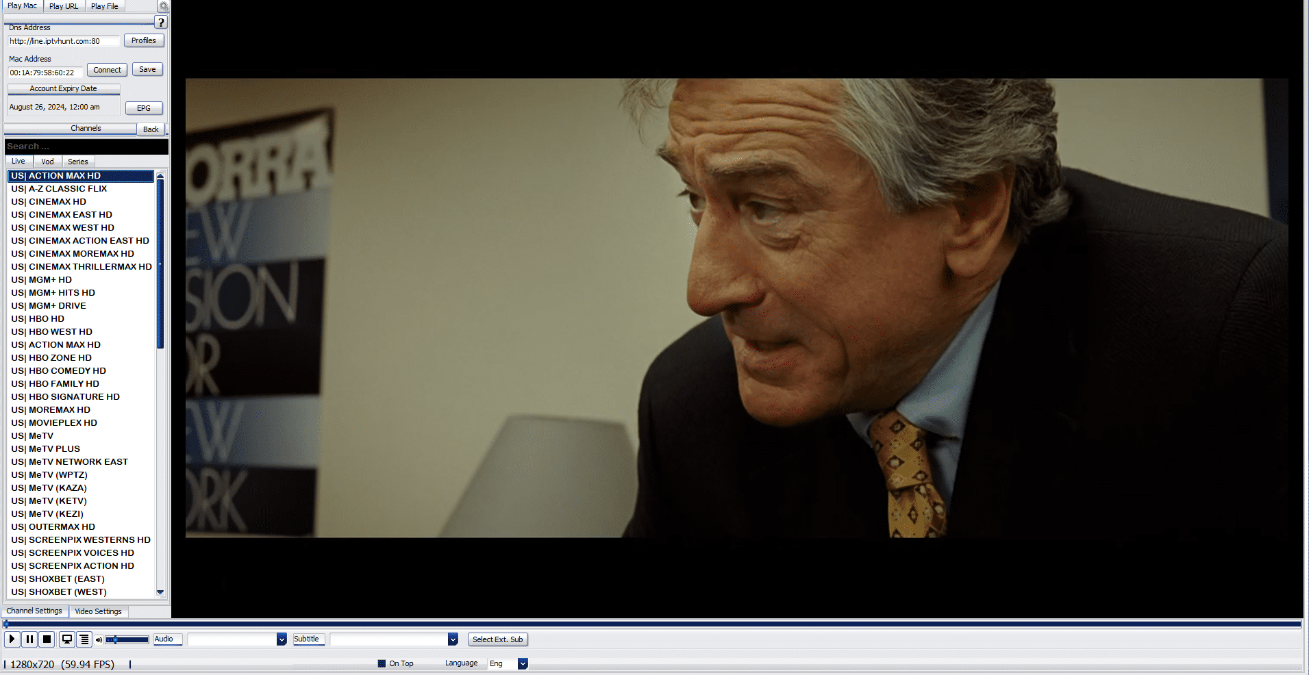The width and height of the screenshot is (1309, 675).
Task: Click the video seek progress bar
Action: pos(652,624)
